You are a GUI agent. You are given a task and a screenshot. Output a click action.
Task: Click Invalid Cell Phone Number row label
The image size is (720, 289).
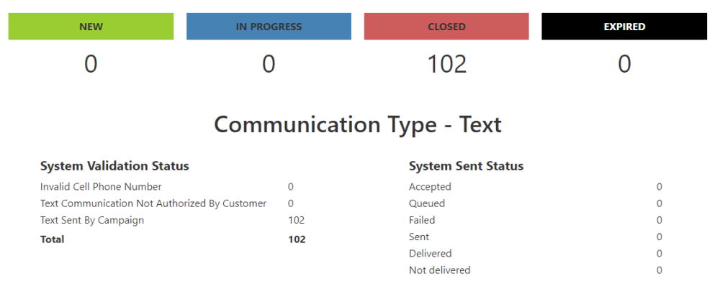click(101, 187)
